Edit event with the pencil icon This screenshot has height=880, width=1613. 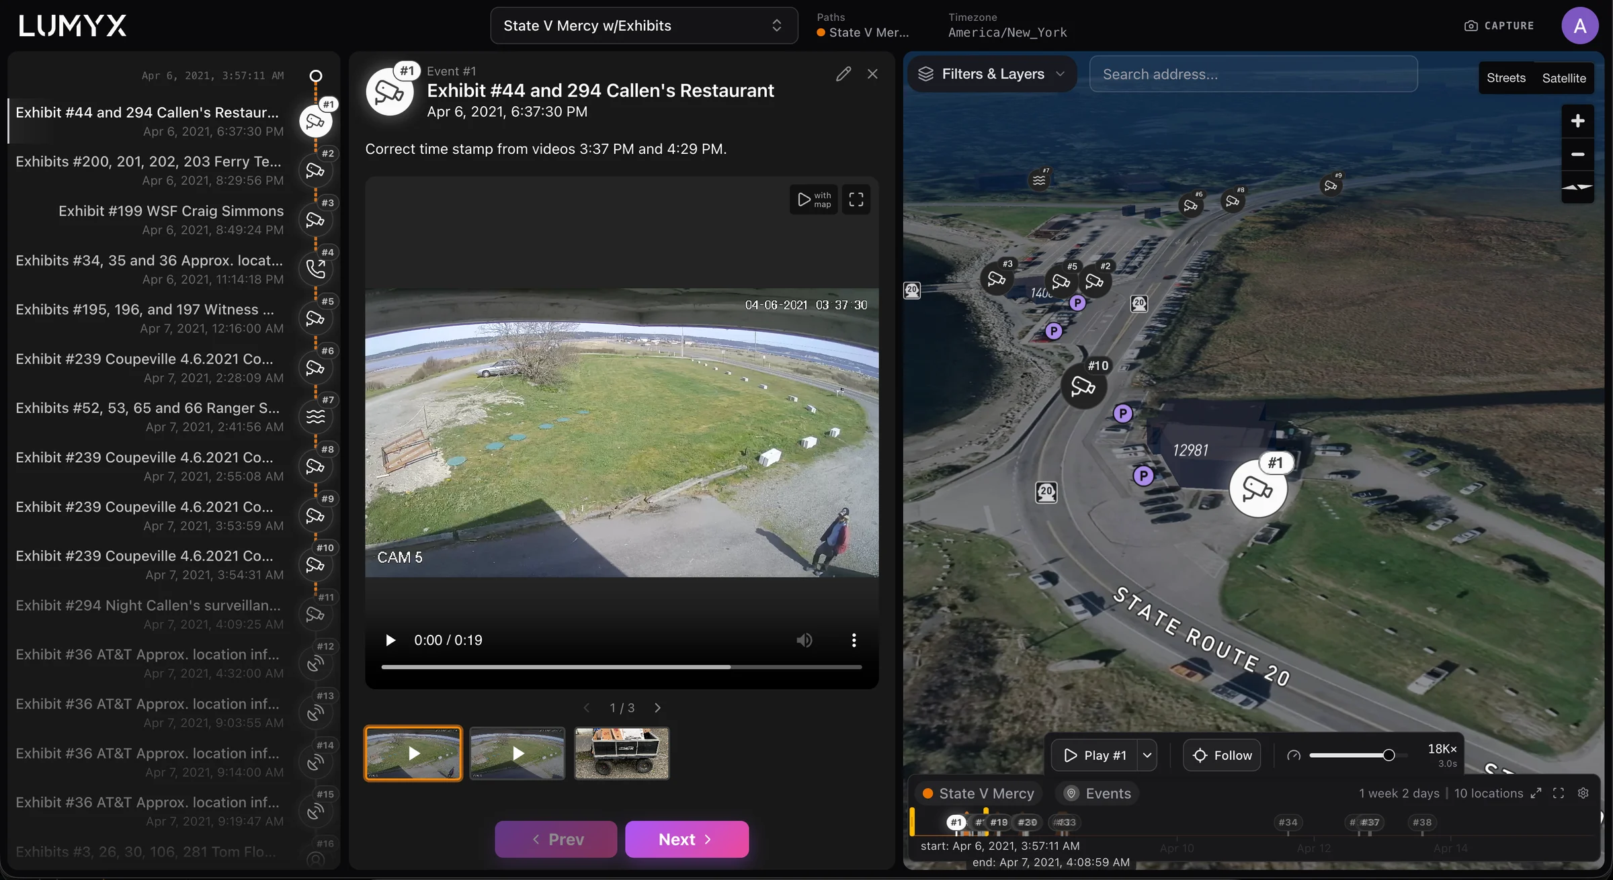[843, 74]
